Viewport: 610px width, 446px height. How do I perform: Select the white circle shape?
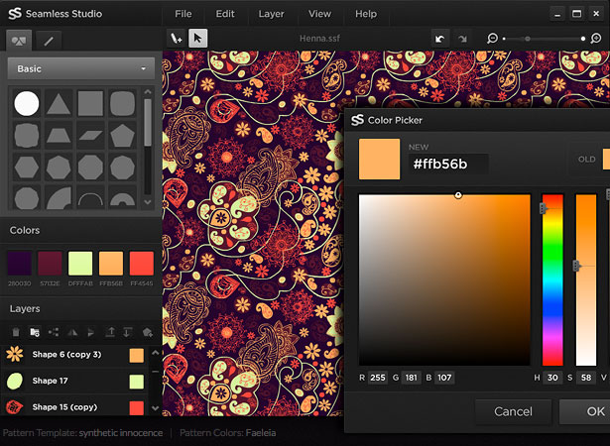[27, 103]
